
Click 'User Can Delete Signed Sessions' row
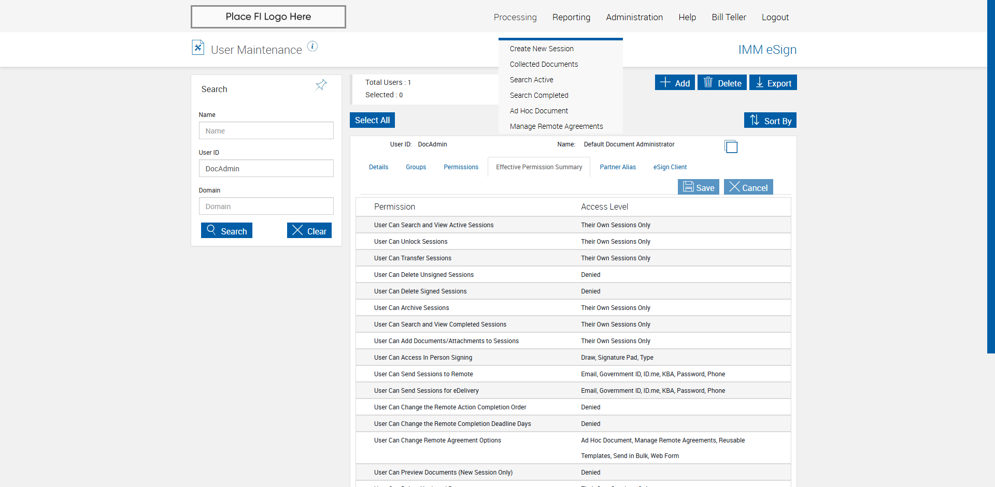[573, 291]
